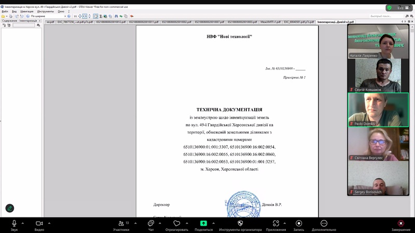Open the Отреагировать reactions button
The height and width of the screenshot is (233, 415).
coord(177,225)
